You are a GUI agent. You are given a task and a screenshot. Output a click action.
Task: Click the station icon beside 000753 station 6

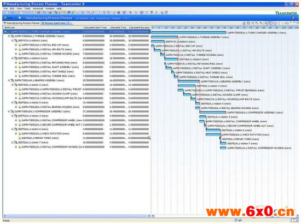16,129
